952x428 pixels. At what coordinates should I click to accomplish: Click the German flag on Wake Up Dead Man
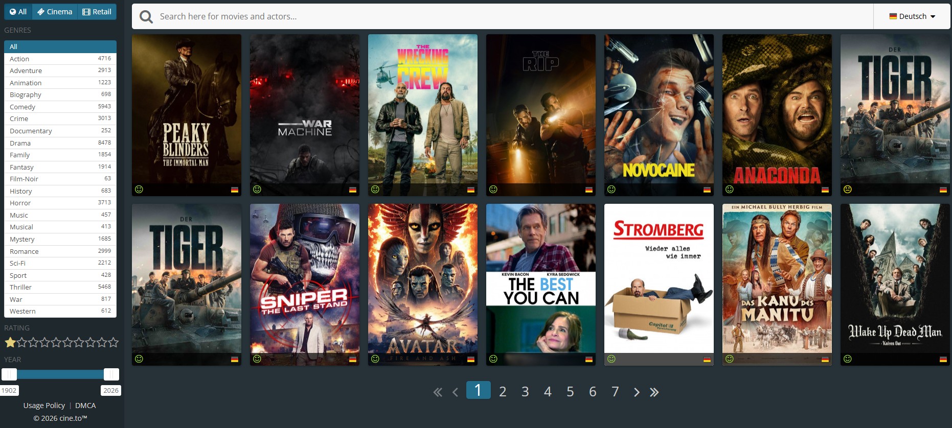943,360
